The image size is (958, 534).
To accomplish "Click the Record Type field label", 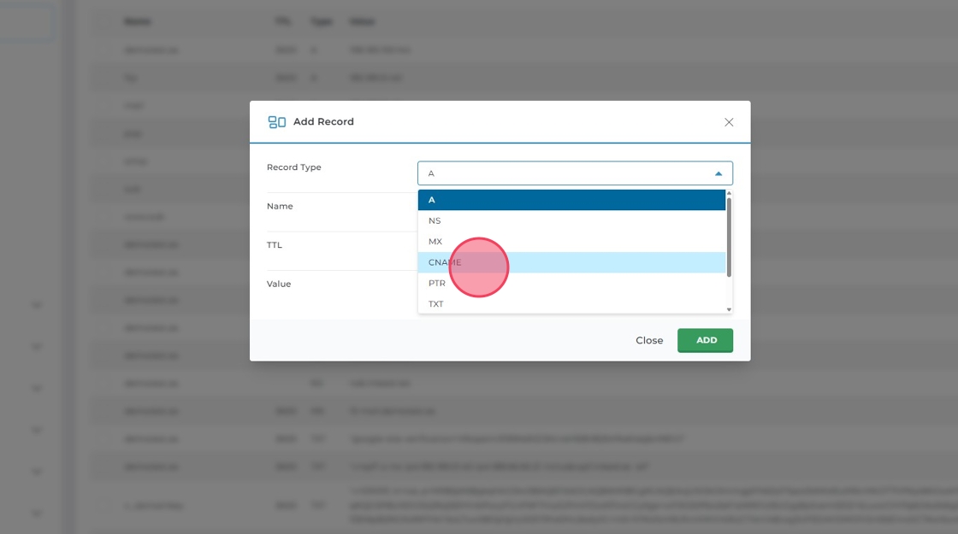I will coord(293,167).
